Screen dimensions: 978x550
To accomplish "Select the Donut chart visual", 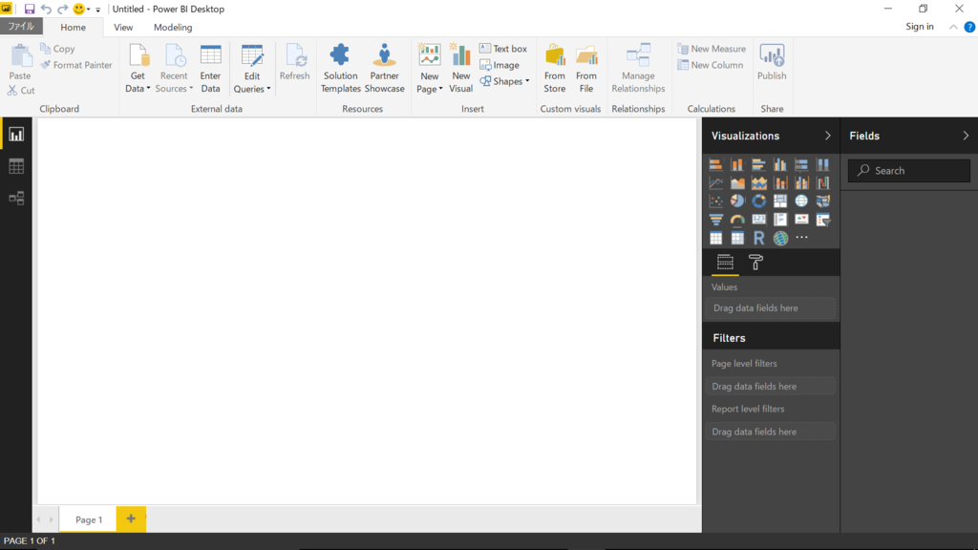I will (758, 201).
